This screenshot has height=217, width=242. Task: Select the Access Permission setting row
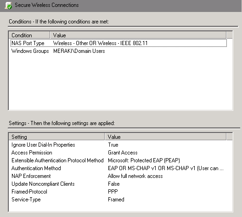coord(120,153)
